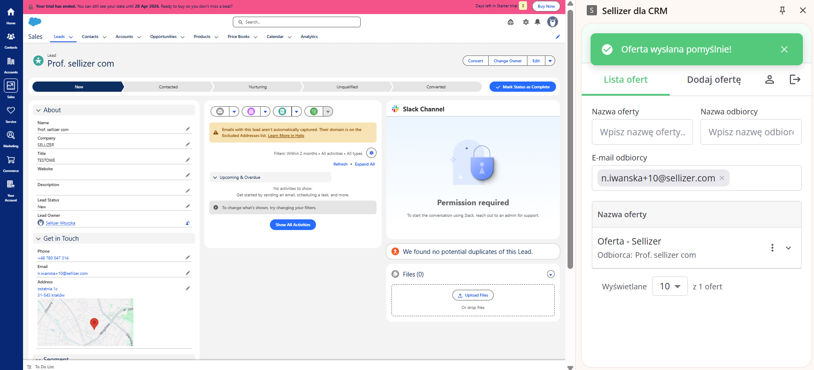The width and height of the screenshot is (814, 370).
Task: Open the Marketing sidebar icon
Action: [x=11, y=139]
